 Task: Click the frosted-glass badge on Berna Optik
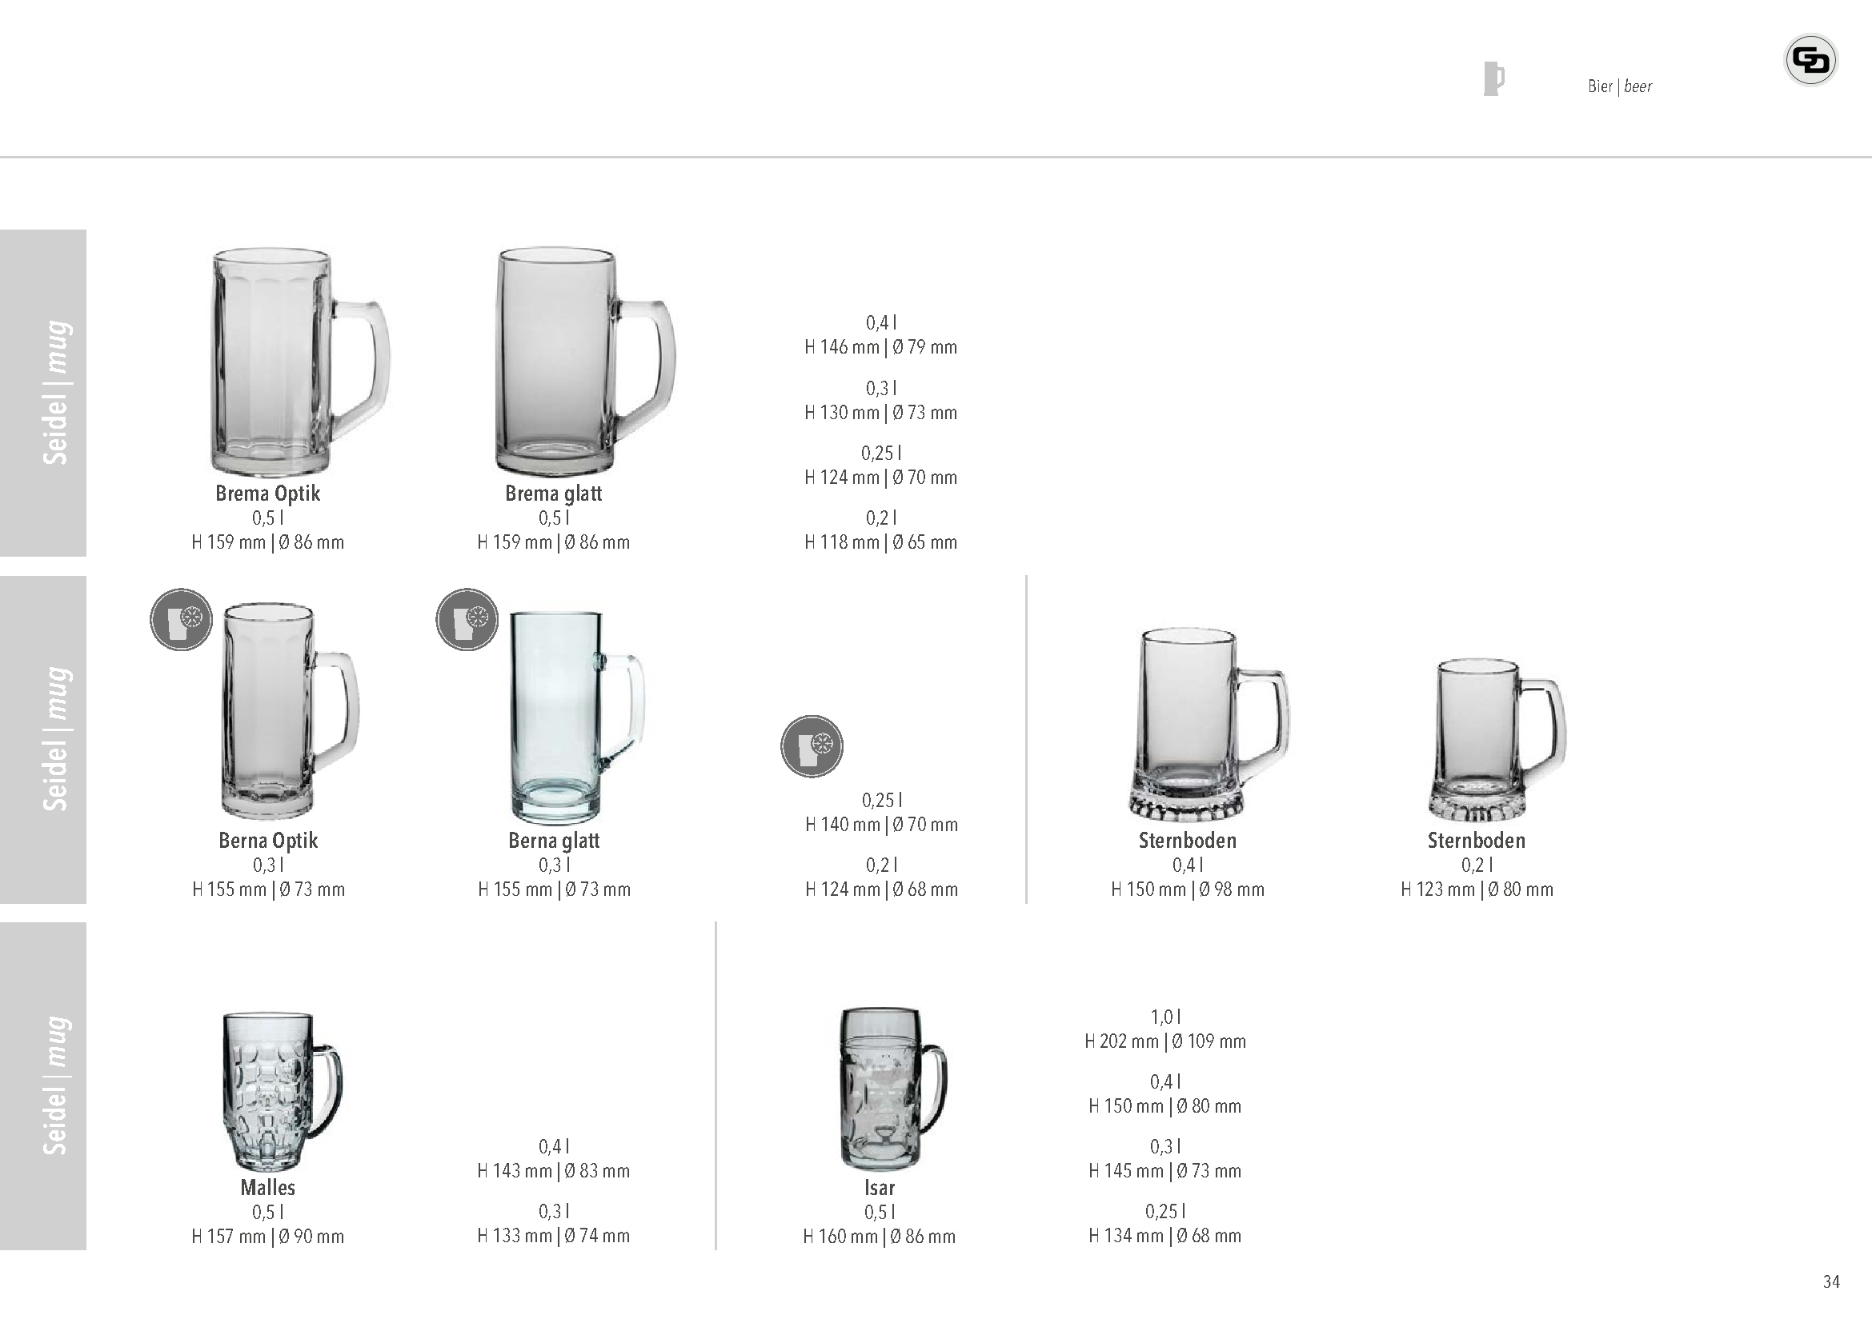[181, 619]
